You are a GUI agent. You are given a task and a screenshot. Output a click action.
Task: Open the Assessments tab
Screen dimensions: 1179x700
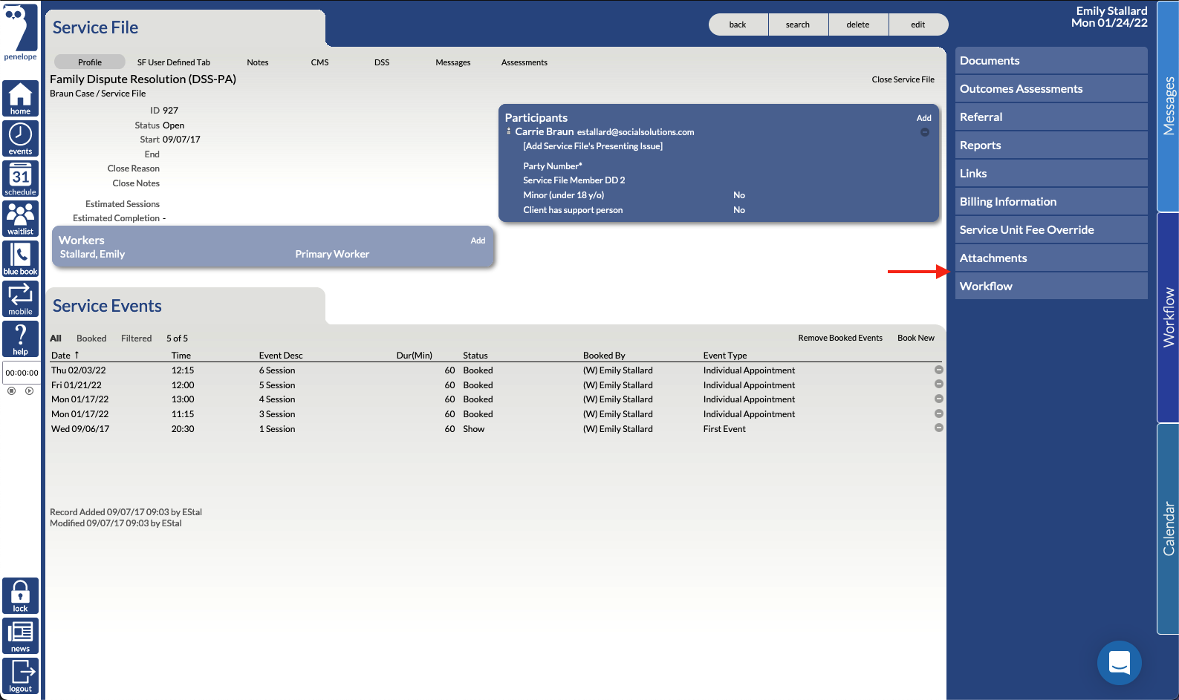click(524, 62)
